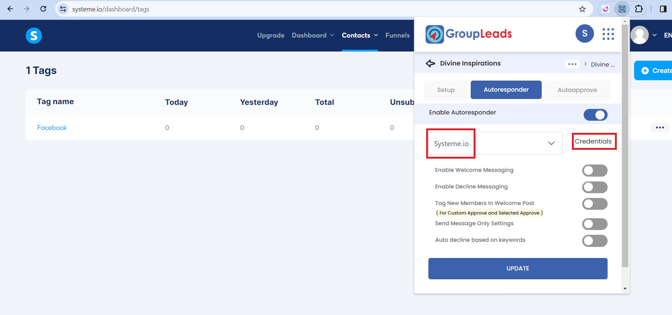672x315 pixels.
Task: Switch to the Autoapprove tab
Action: (x=577, y=90)
